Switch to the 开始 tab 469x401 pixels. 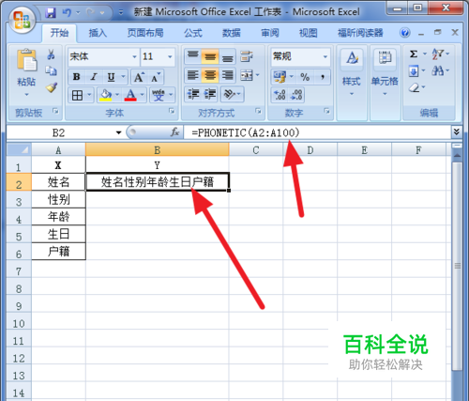59,33
